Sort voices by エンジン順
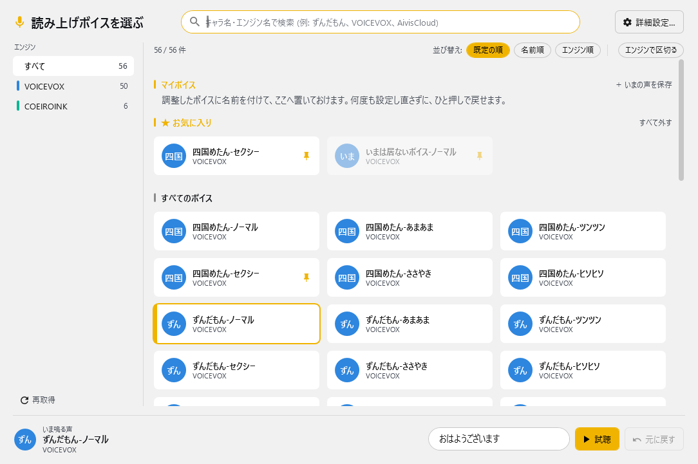This screenshot has height=464, width=698. (578, 50)
